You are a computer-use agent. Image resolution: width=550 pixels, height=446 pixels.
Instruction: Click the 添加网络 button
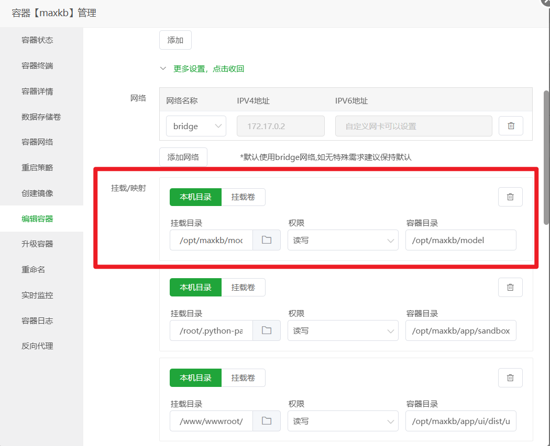[x=183, y=156]
